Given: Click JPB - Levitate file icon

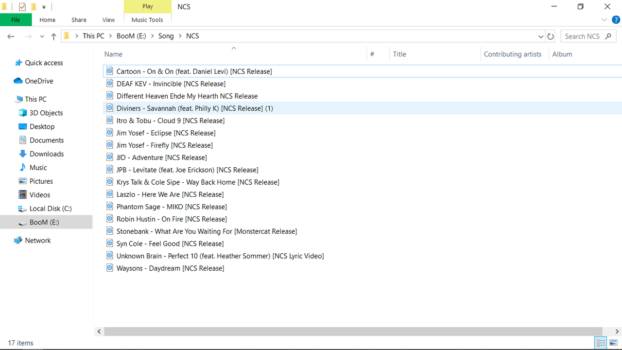Looking at the screenshot, I should point(110,170).
